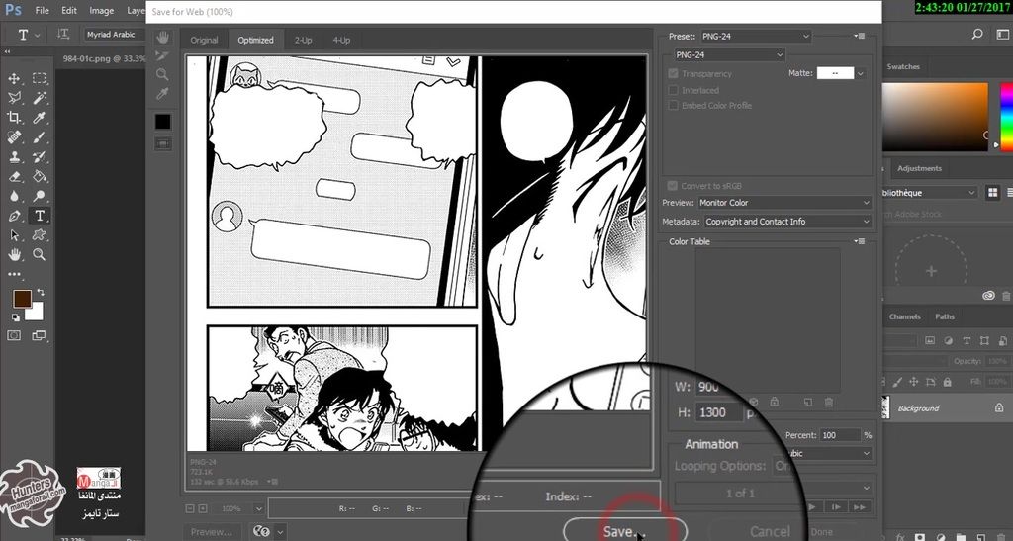Viewport: 1013px width, 541px height.
Task: Select the Eraser tool
Action: [x=14, y=176]
